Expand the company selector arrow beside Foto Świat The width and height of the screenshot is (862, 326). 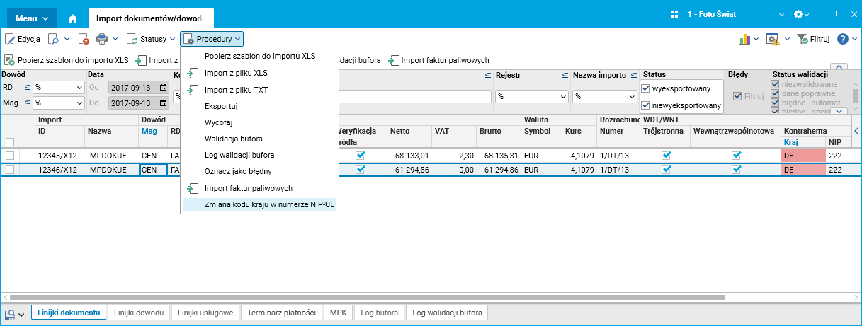point(781,14)
